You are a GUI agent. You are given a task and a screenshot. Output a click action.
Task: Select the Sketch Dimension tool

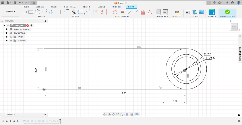click(x=58, y=11)
